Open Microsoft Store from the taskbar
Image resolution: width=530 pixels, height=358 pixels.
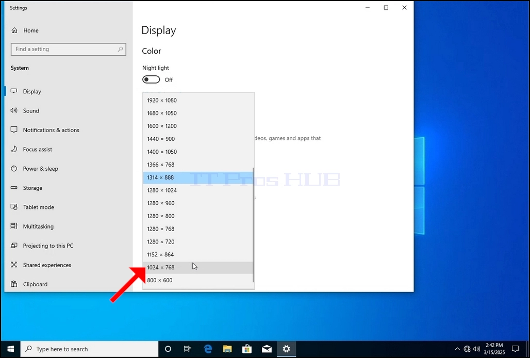tap(247, 349)
